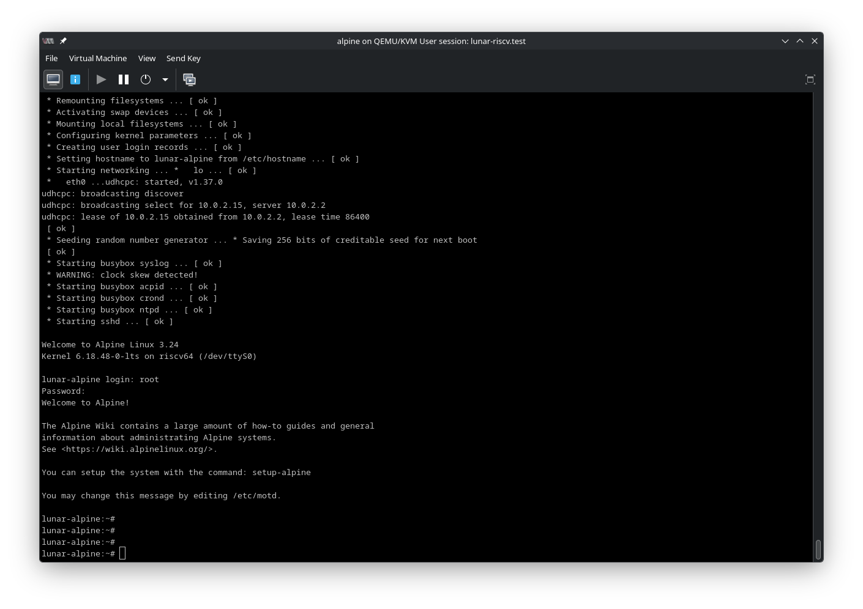Expand the shutdown options dropdown arrow
Viewport: 863px width, 609px height.
coord(165,79)
